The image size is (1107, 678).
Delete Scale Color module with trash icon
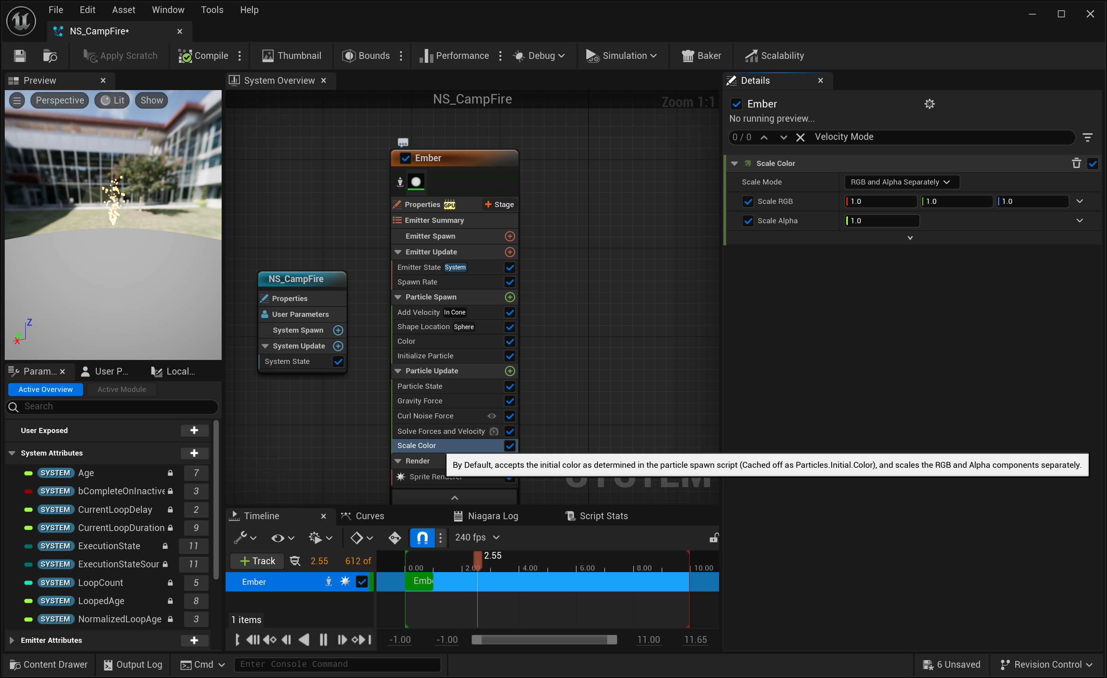point(1076,163)
